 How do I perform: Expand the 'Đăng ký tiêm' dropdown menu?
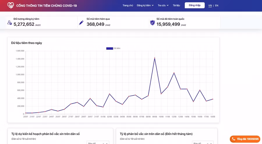tap(145, 6)
